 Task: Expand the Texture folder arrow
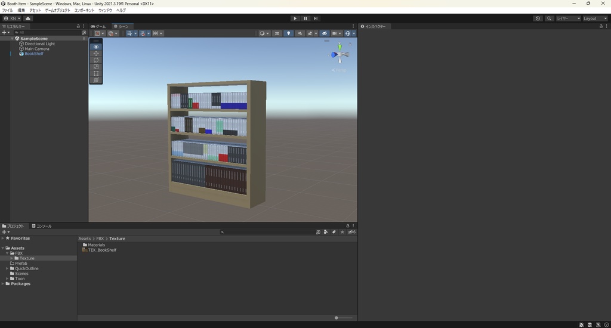pos(11,258)
